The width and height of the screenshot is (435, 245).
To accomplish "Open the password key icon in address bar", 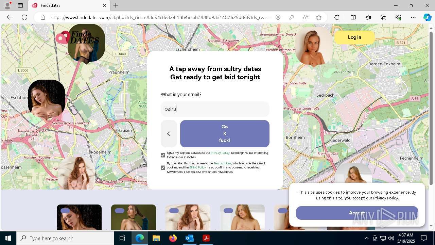I will click(x=292, y=17).
